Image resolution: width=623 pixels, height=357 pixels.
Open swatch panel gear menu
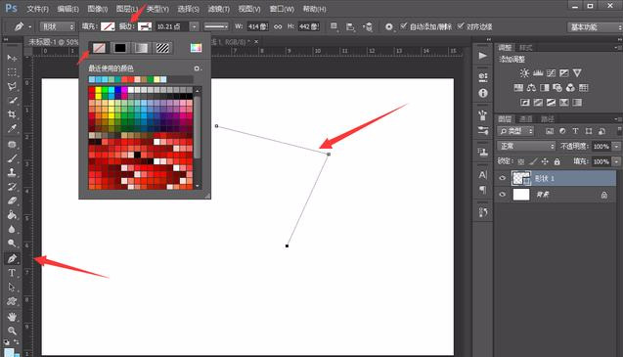(x=198, y=68)
